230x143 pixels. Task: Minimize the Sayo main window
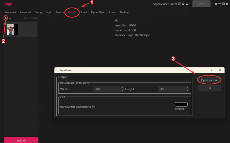click(x=220, y=4)
